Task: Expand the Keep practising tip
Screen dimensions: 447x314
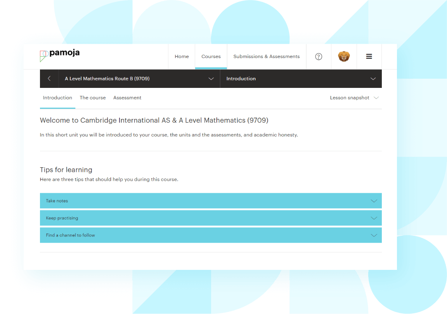Action: pyautogui.click(x=211, y=218)
